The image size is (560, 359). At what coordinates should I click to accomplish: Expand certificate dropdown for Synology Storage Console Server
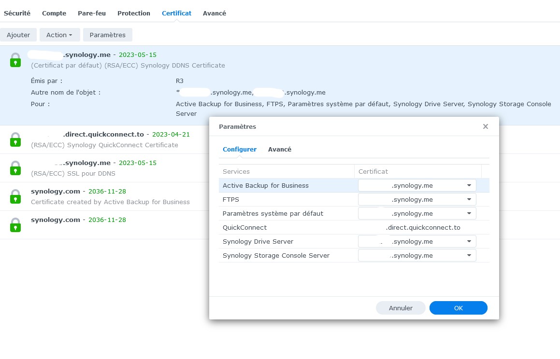[469, 255]
